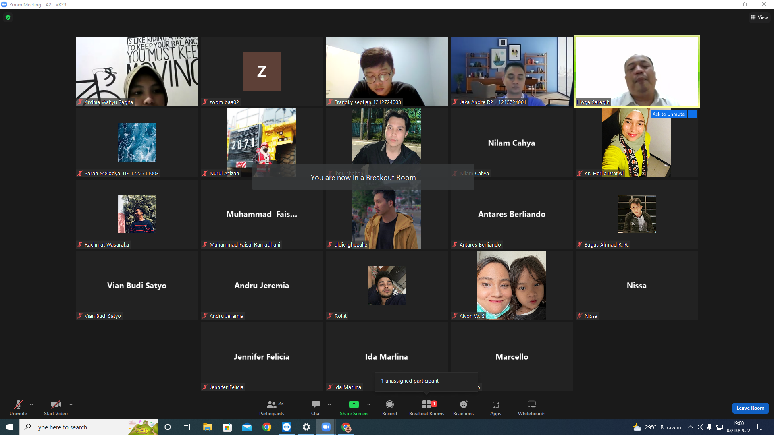The width and height of the screenshot is (774, 435).
Task: Click Rohit name label
Action: (x=341, y=316)
